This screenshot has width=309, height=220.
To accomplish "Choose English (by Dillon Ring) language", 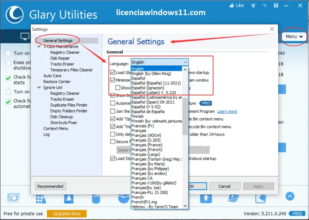I will point(157,74).
